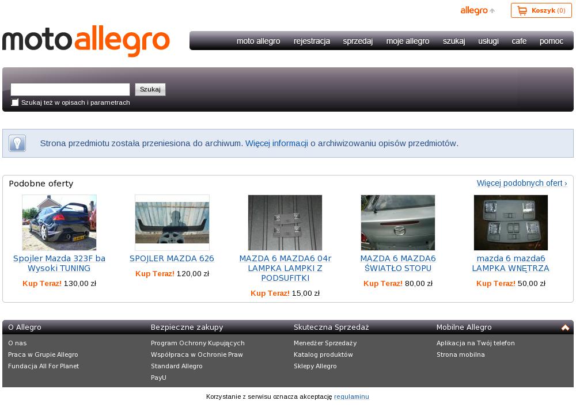
Task: Open 'Aplikacja na Twój telefon' link
Action: (x=475, y=343)
